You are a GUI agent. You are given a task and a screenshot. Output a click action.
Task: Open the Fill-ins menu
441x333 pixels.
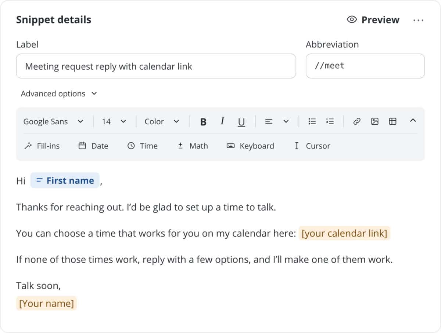point(42,146)
